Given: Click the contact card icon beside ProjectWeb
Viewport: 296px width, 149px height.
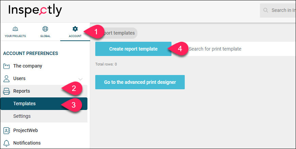Looking at the screenshot, I should click(6, 131).
